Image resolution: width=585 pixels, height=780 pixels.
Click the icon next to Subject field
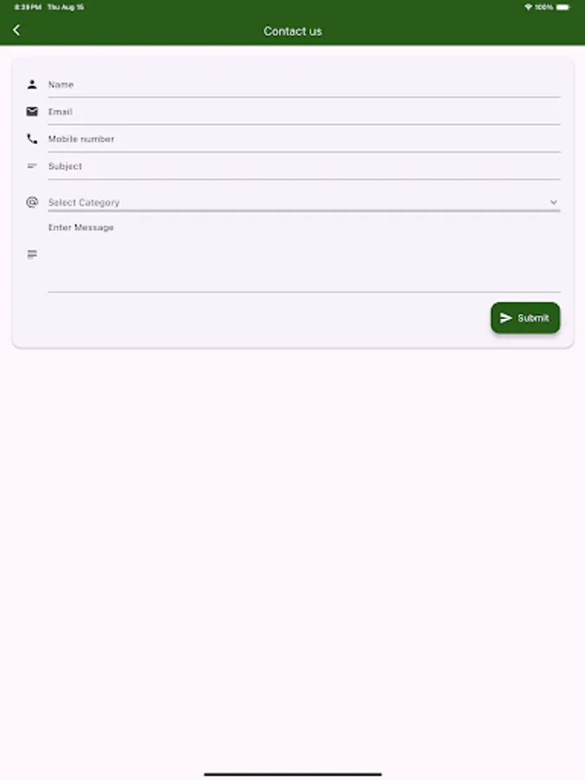[x=32, y=166]
